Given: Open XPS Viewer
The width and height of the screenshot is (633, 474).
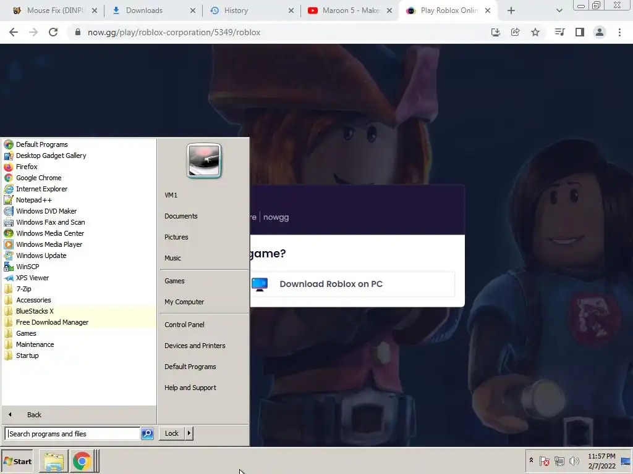Looking at the screenshot, I should [79, 278].
